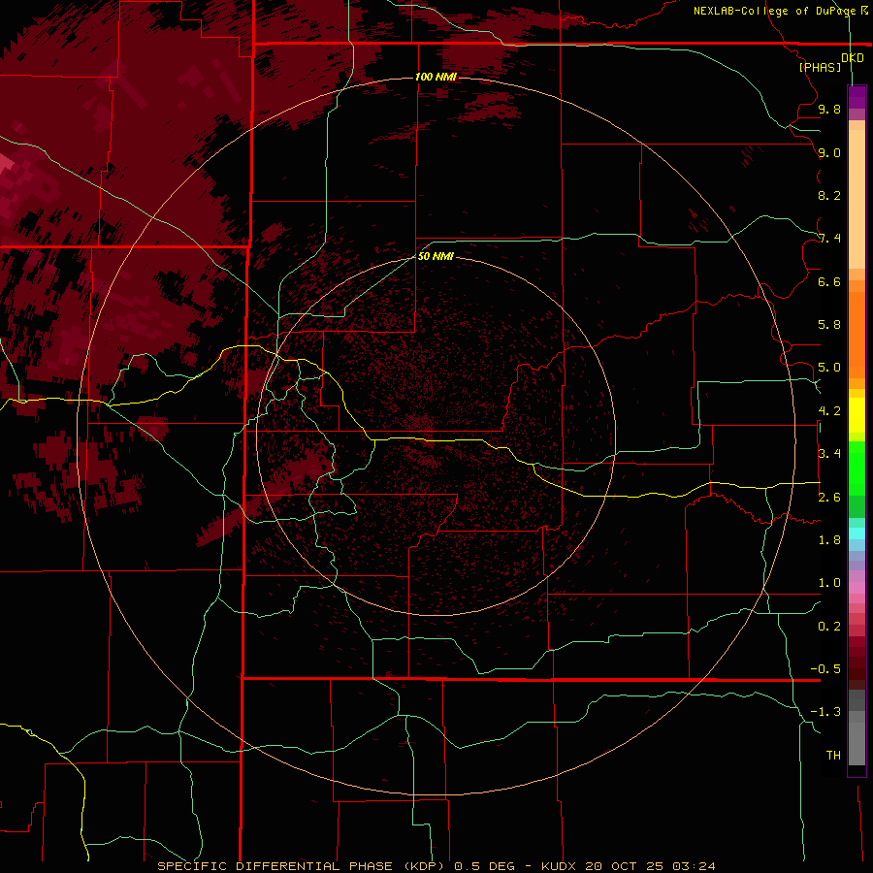This screenshot has width=873, height=873.
Task: Click the 4.2 legend value
Action: pos(829,411)
